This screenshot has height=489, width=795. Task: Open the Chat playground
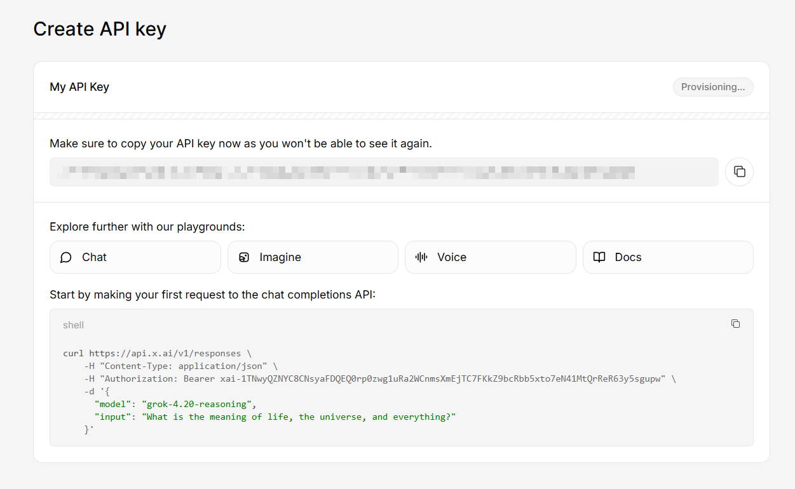point(135,257)
